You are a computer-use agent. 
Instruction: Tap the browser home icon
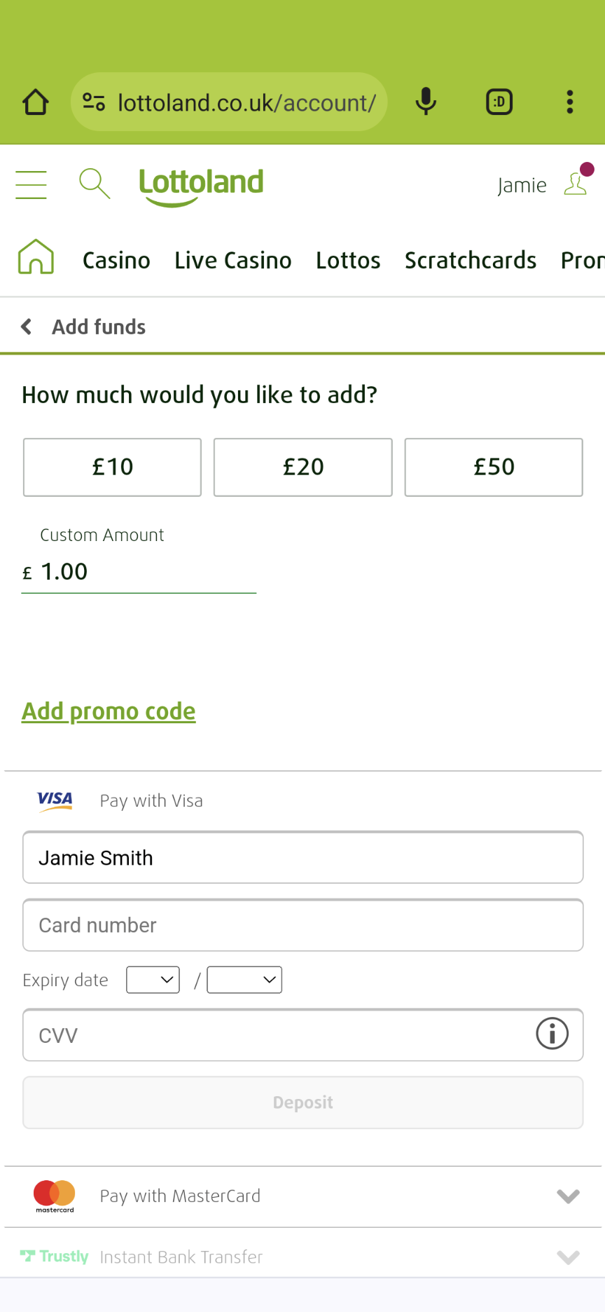click(x=36, y=102)
